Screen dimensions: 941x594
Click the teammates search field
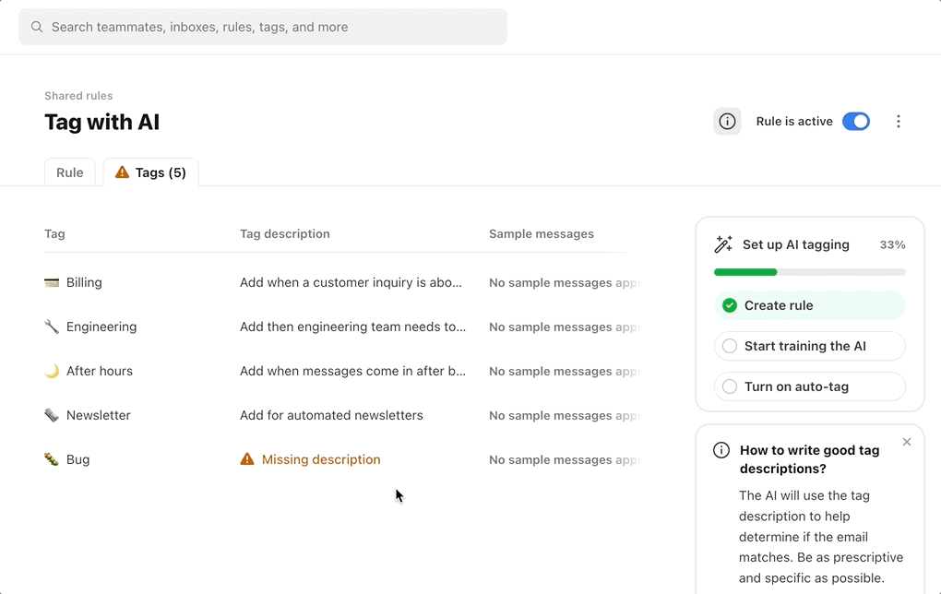click(263, 27)
